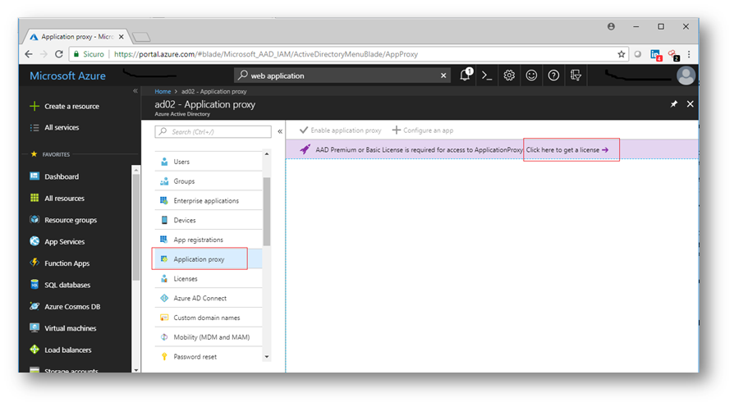Open directory and subscription filter icon
This screenshot has height=407, width=734.
click(576, 75)
